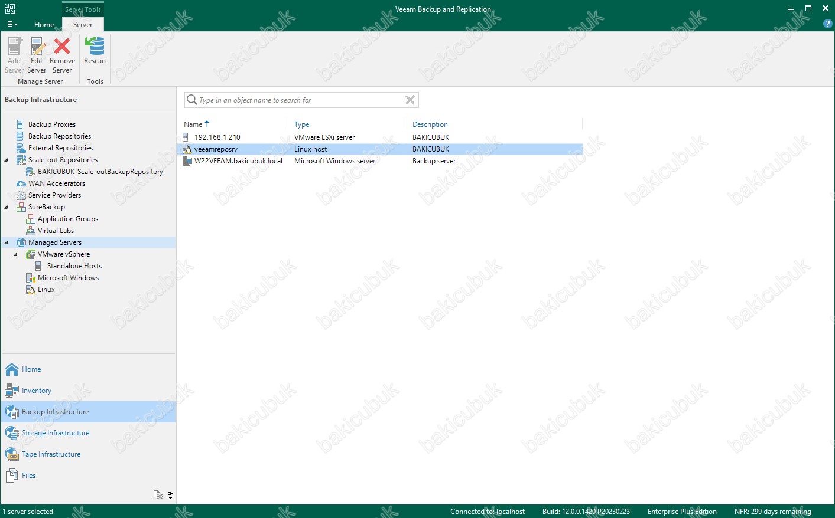Select External Repositories in the tree
Viewport: 835px width, 518px height.
[x=60, y=148]
